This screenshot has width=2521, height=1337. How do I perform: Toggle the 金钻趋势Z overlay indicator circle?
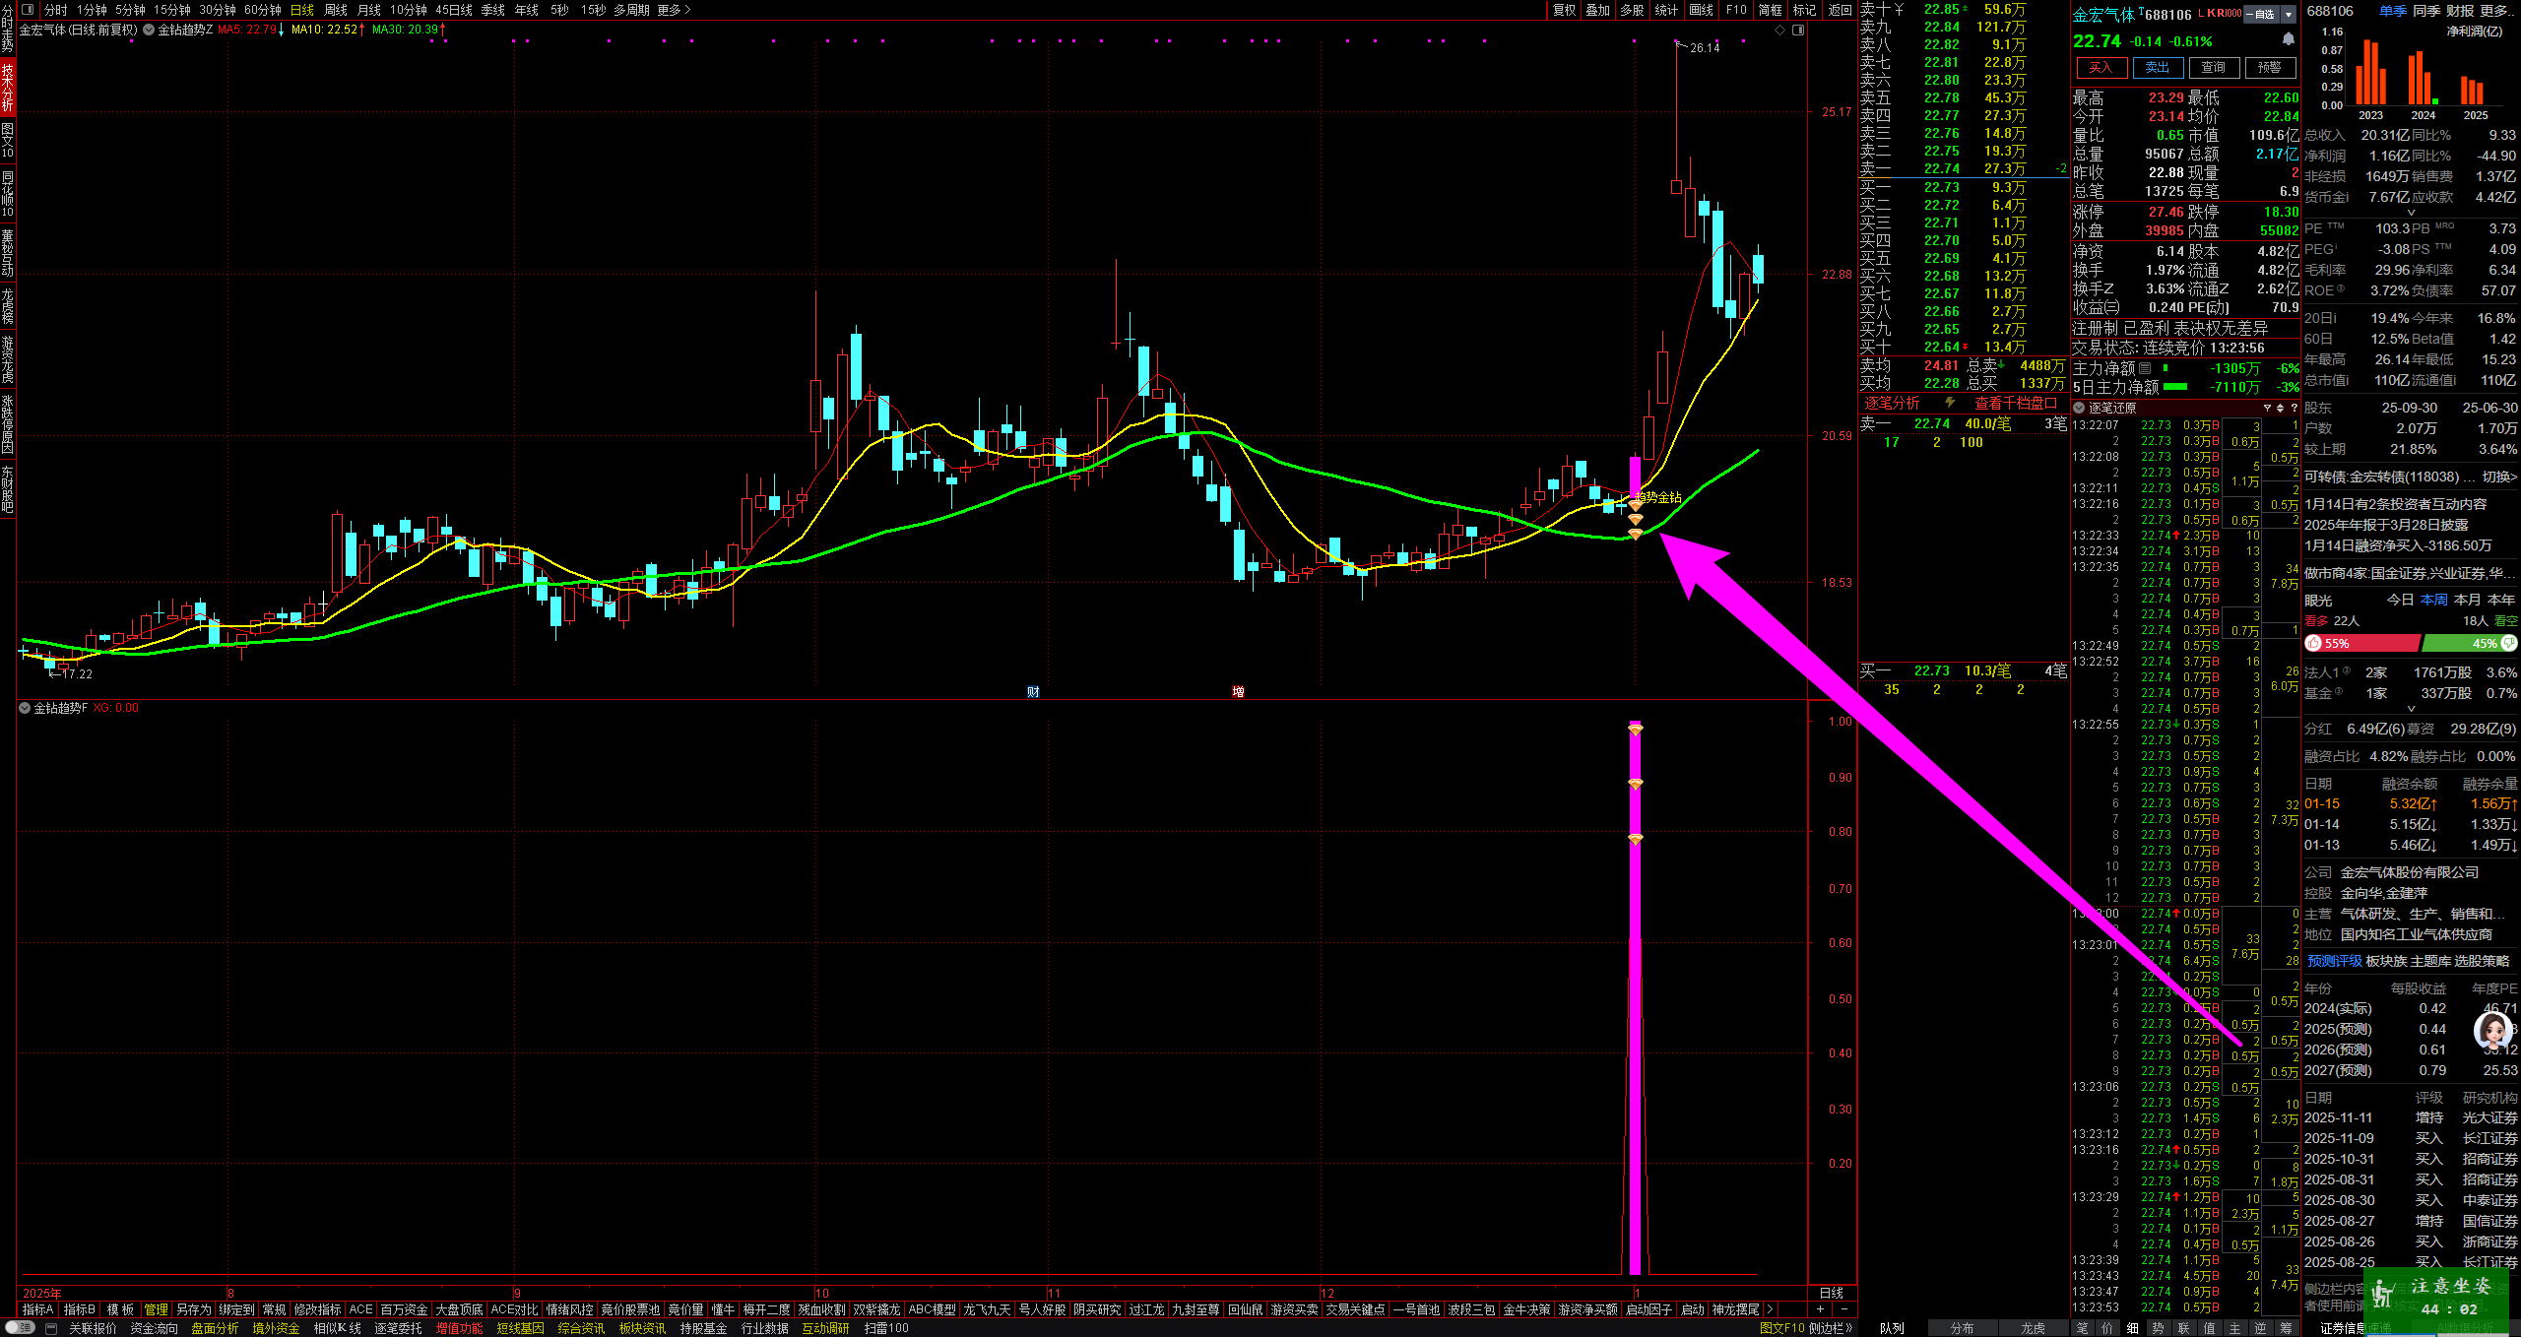point(149,30)
